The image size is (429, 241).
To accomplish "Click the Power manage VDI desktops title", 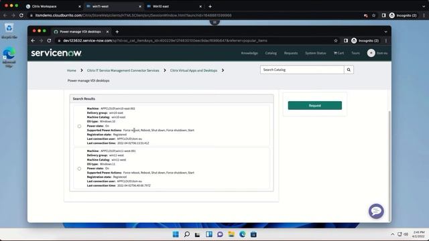I will coord(88,80).
